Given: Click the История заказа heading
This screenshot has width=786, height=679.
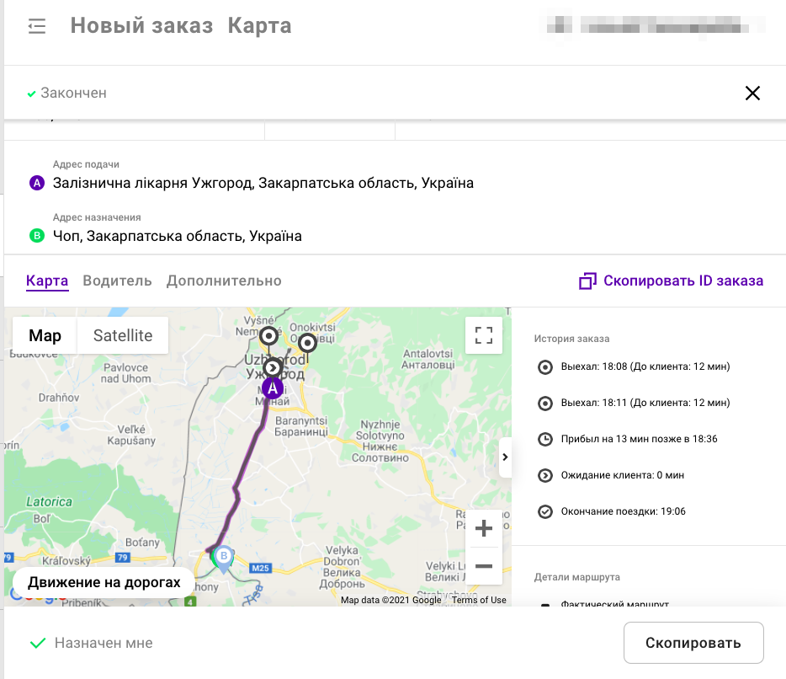Looking at the screenshot, I should click(572, 339).
